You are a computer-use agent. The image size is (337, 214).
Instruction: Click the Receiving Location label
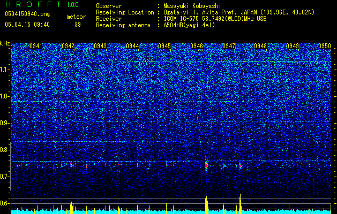(x=125, y=12)
